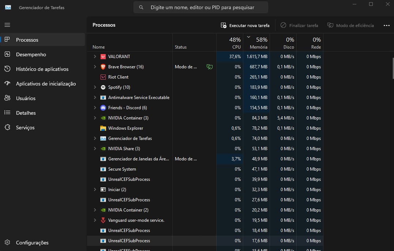Viewport: 394px width, 251px height.
Task: Expand the Spotify (10) group
Action: pos(95,87)
